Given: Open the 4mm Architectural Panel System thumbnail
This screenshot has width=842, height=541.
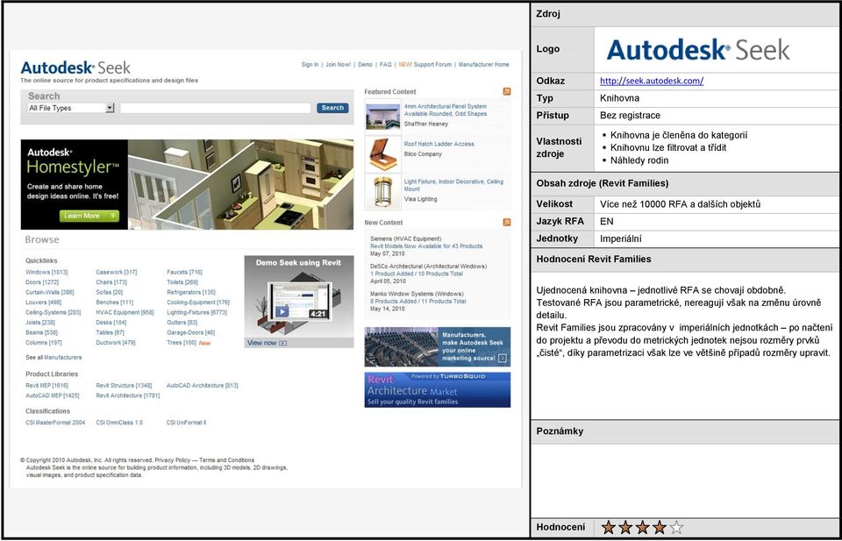Looking at the screenshot, I should tap(383, 117).
